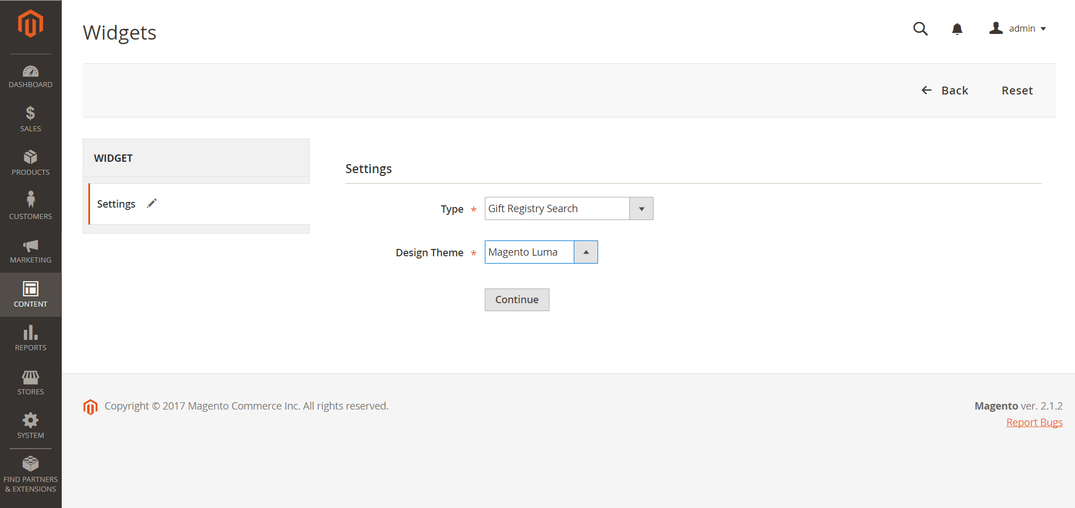Image resolution: width=1075 pixels, height=508 pixels.
Task: Click the Design Theme field label
Action: pos(429,252)
